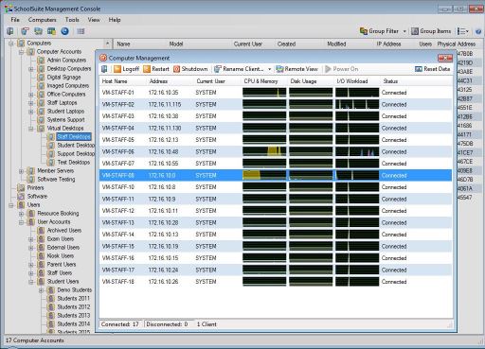
Task: Click the tower icon starting the main toolbar
Action: (10, 31)
